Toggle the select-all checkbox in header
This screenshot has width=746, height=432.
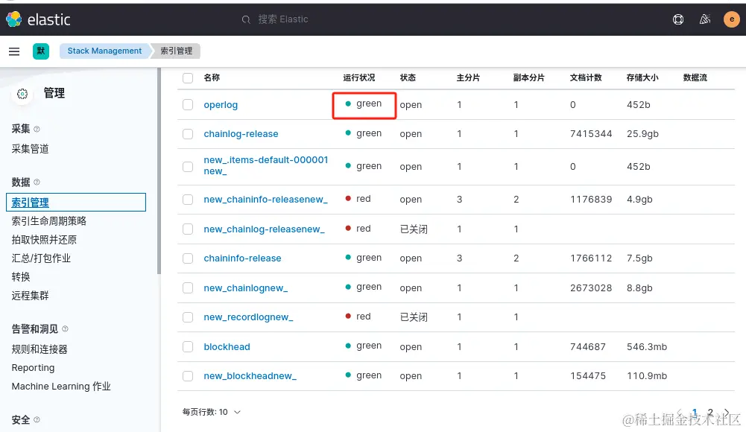[188, 78]
